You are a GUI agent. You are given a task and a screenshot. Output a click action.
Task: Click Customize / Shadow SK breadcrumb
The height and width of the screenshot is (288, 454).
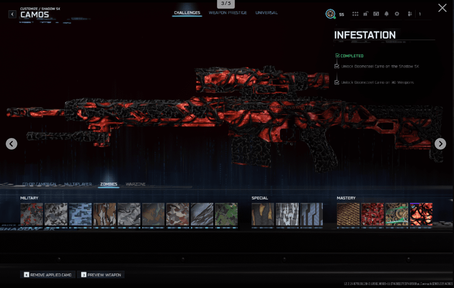[40, 9]
